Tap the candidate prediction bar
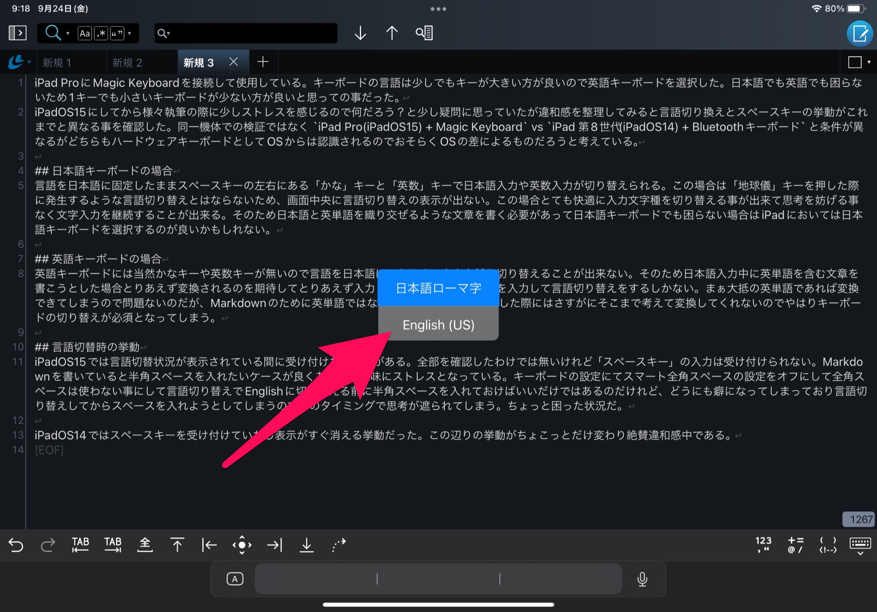877x612 pixels. point(438,579)
